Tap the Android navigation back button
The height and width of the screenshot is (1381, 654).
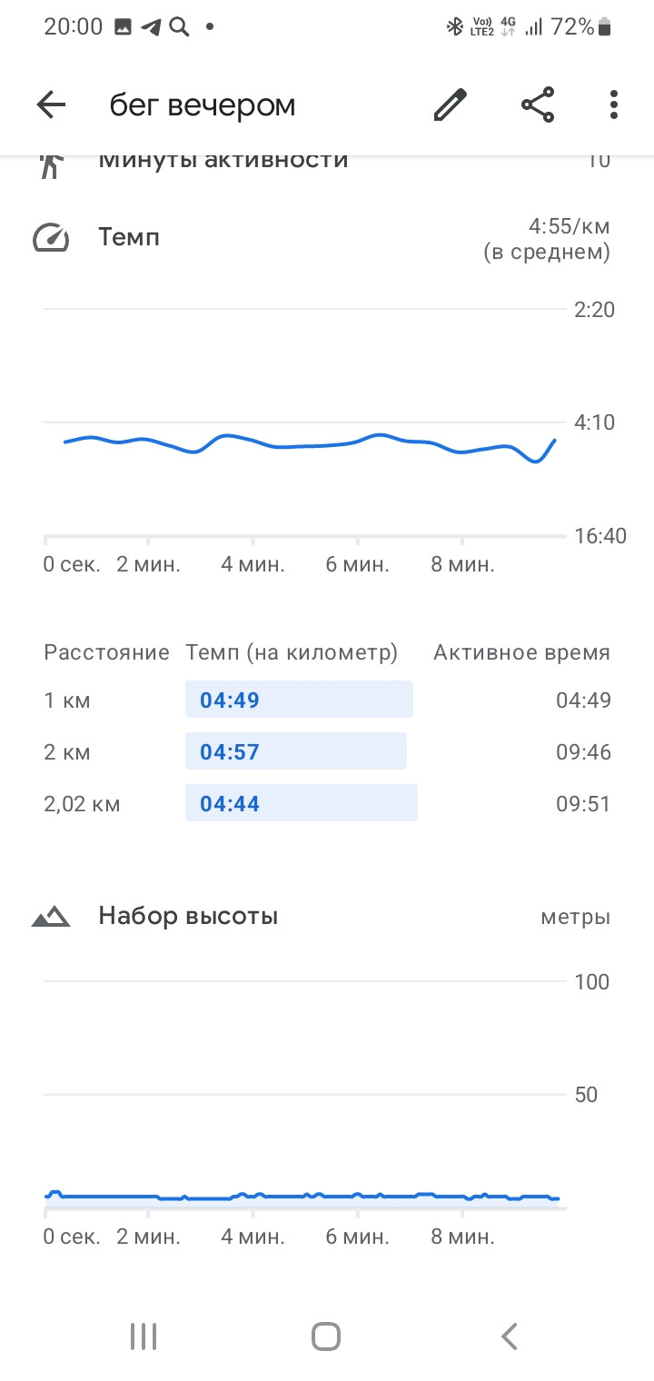click(510, 1336)
